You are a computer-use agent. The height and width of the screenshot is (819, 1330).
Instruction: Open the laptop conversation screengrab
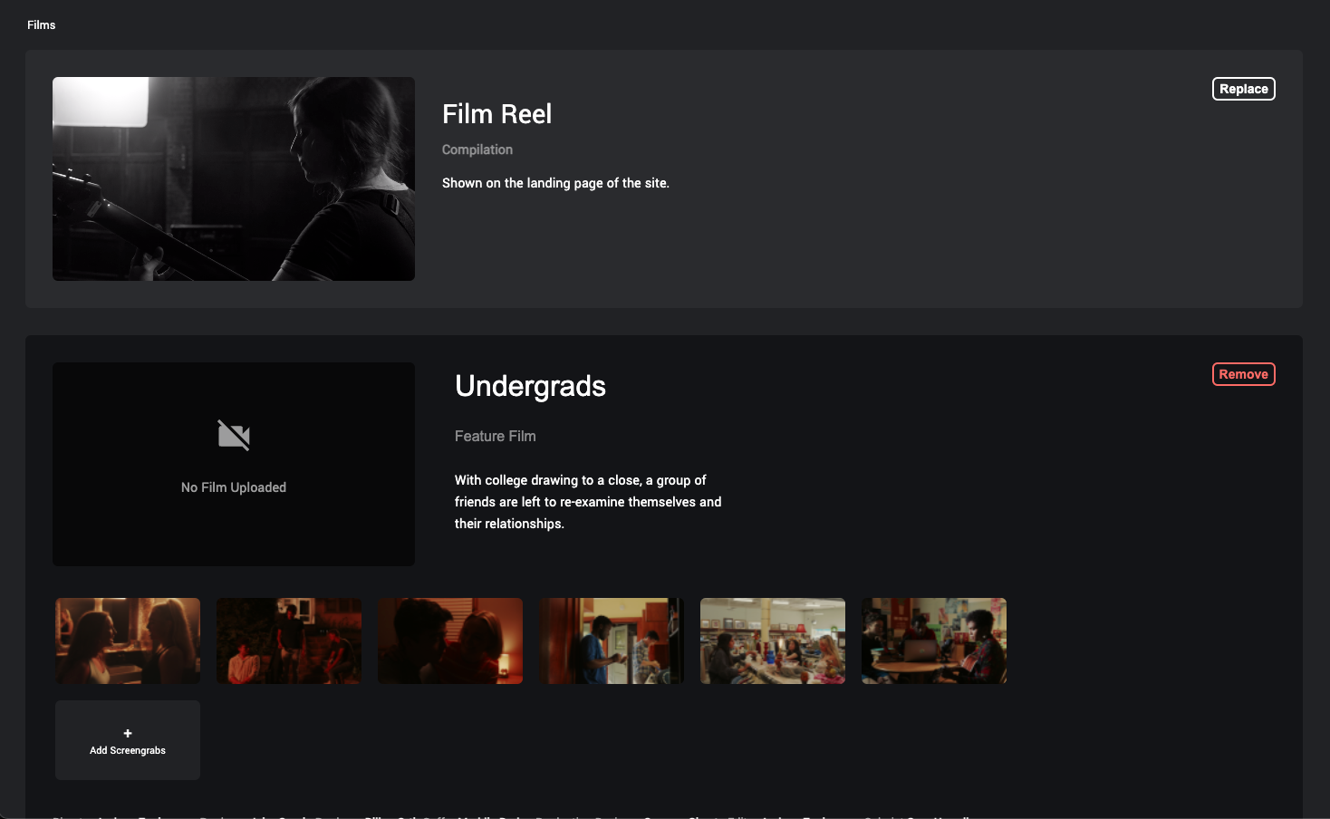coord(933,641)
